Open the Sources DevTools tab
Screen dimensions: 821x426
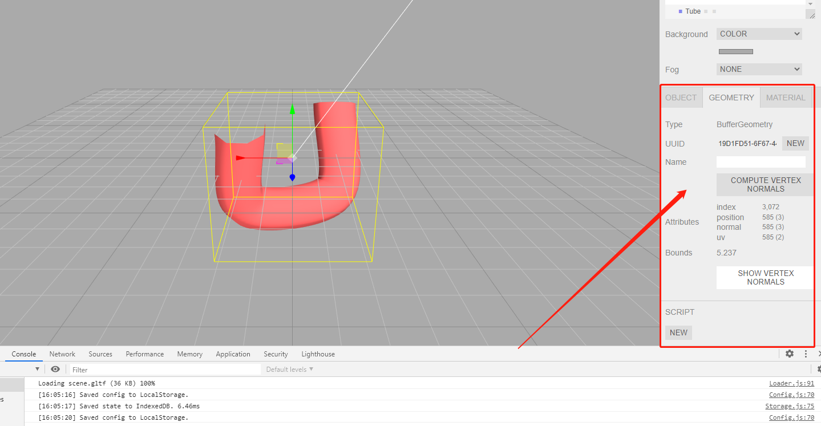[x=100, y=354]
